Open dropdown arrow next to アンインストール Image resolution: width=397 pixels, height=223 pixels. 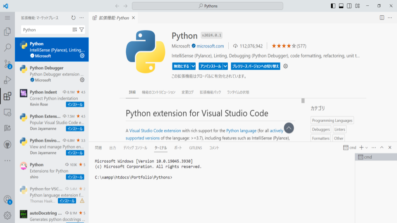point(225,66)
